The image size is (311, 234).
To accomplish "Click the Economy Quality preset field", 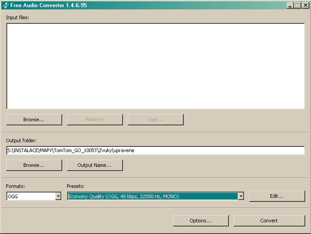I will coord(152,196).
